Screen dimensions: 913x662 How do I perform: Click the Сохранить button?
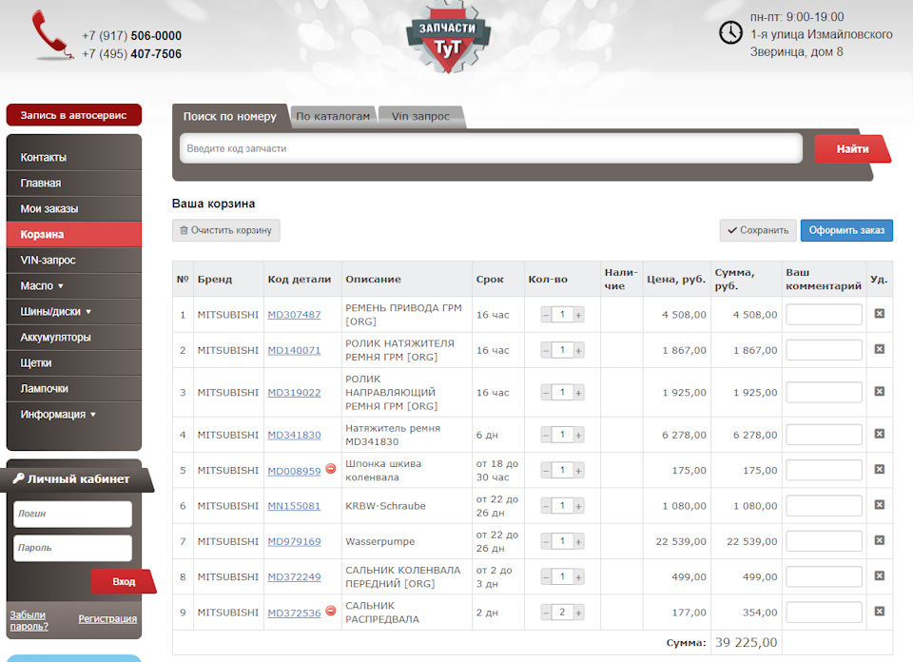pos(758,230)
